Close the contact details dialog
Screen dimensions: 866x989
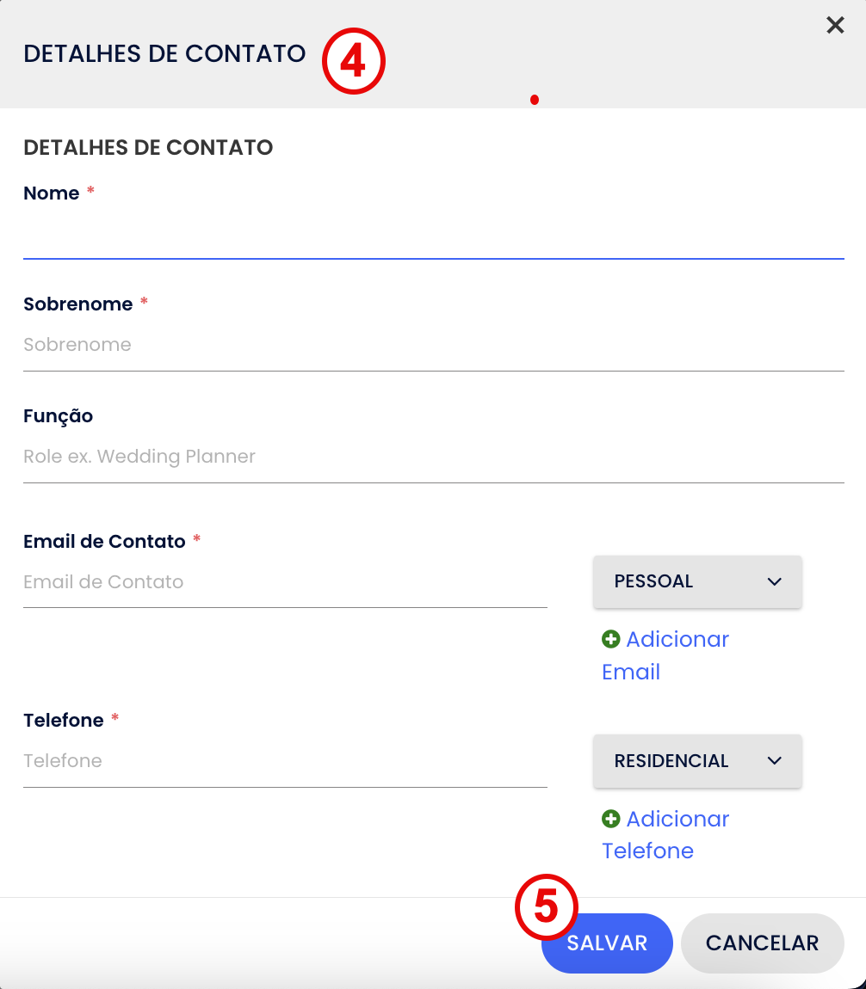[835, 26]
